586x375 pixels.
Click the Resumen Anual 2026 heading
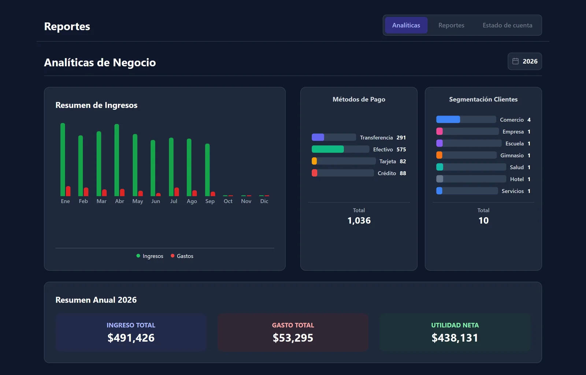pos(96,300)
